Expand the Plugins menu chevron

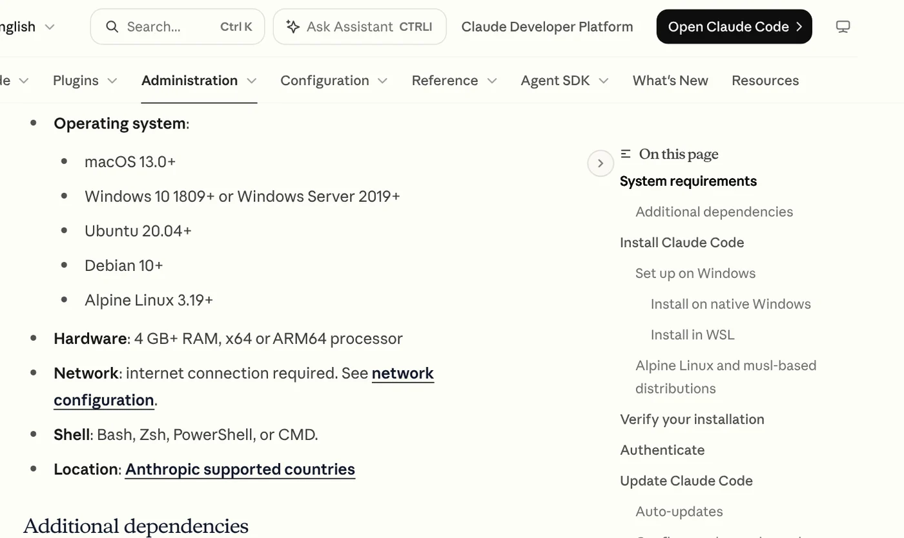click(112, 81)
